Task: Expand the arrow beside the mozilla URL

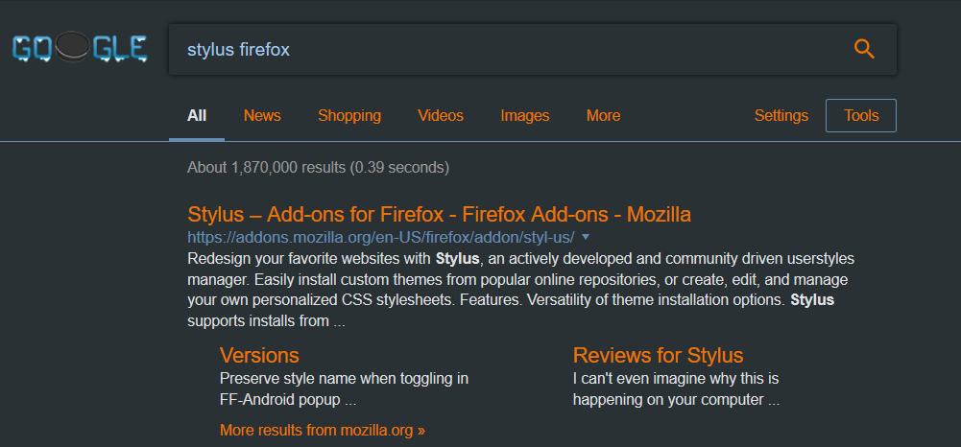Action: coord(586,236)
